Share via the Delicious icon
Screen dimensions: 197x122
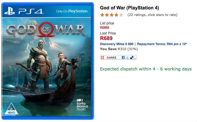pyautogui.click(x=132, y=57)
